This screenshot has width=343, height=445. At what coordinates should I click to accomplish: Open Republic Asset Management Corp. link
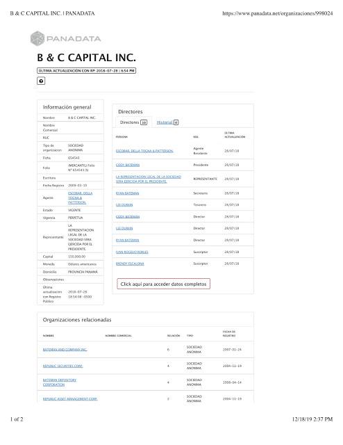coord(70,398)
